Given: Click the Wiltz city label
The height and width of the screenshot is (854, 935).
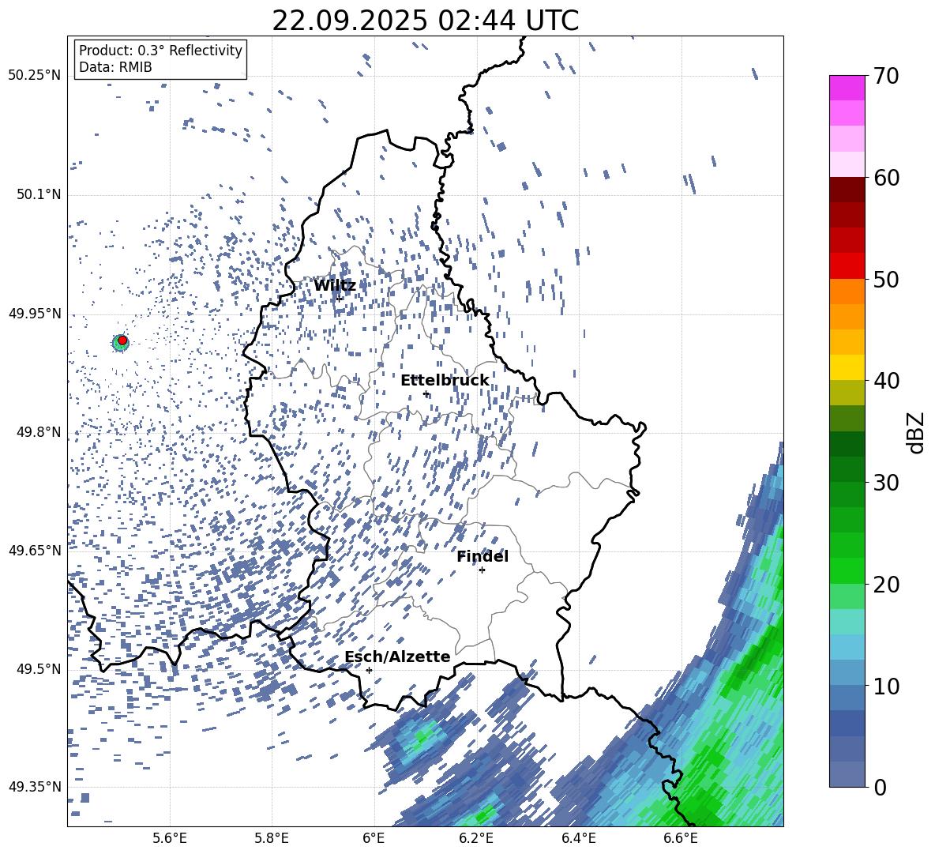Looking at the screenshot, I should (x=335, y=286).
